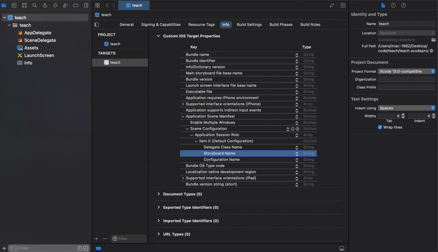Screen dimensions: 438x252
Task: Click the Tab width stepper
Action: click(403, 116)
